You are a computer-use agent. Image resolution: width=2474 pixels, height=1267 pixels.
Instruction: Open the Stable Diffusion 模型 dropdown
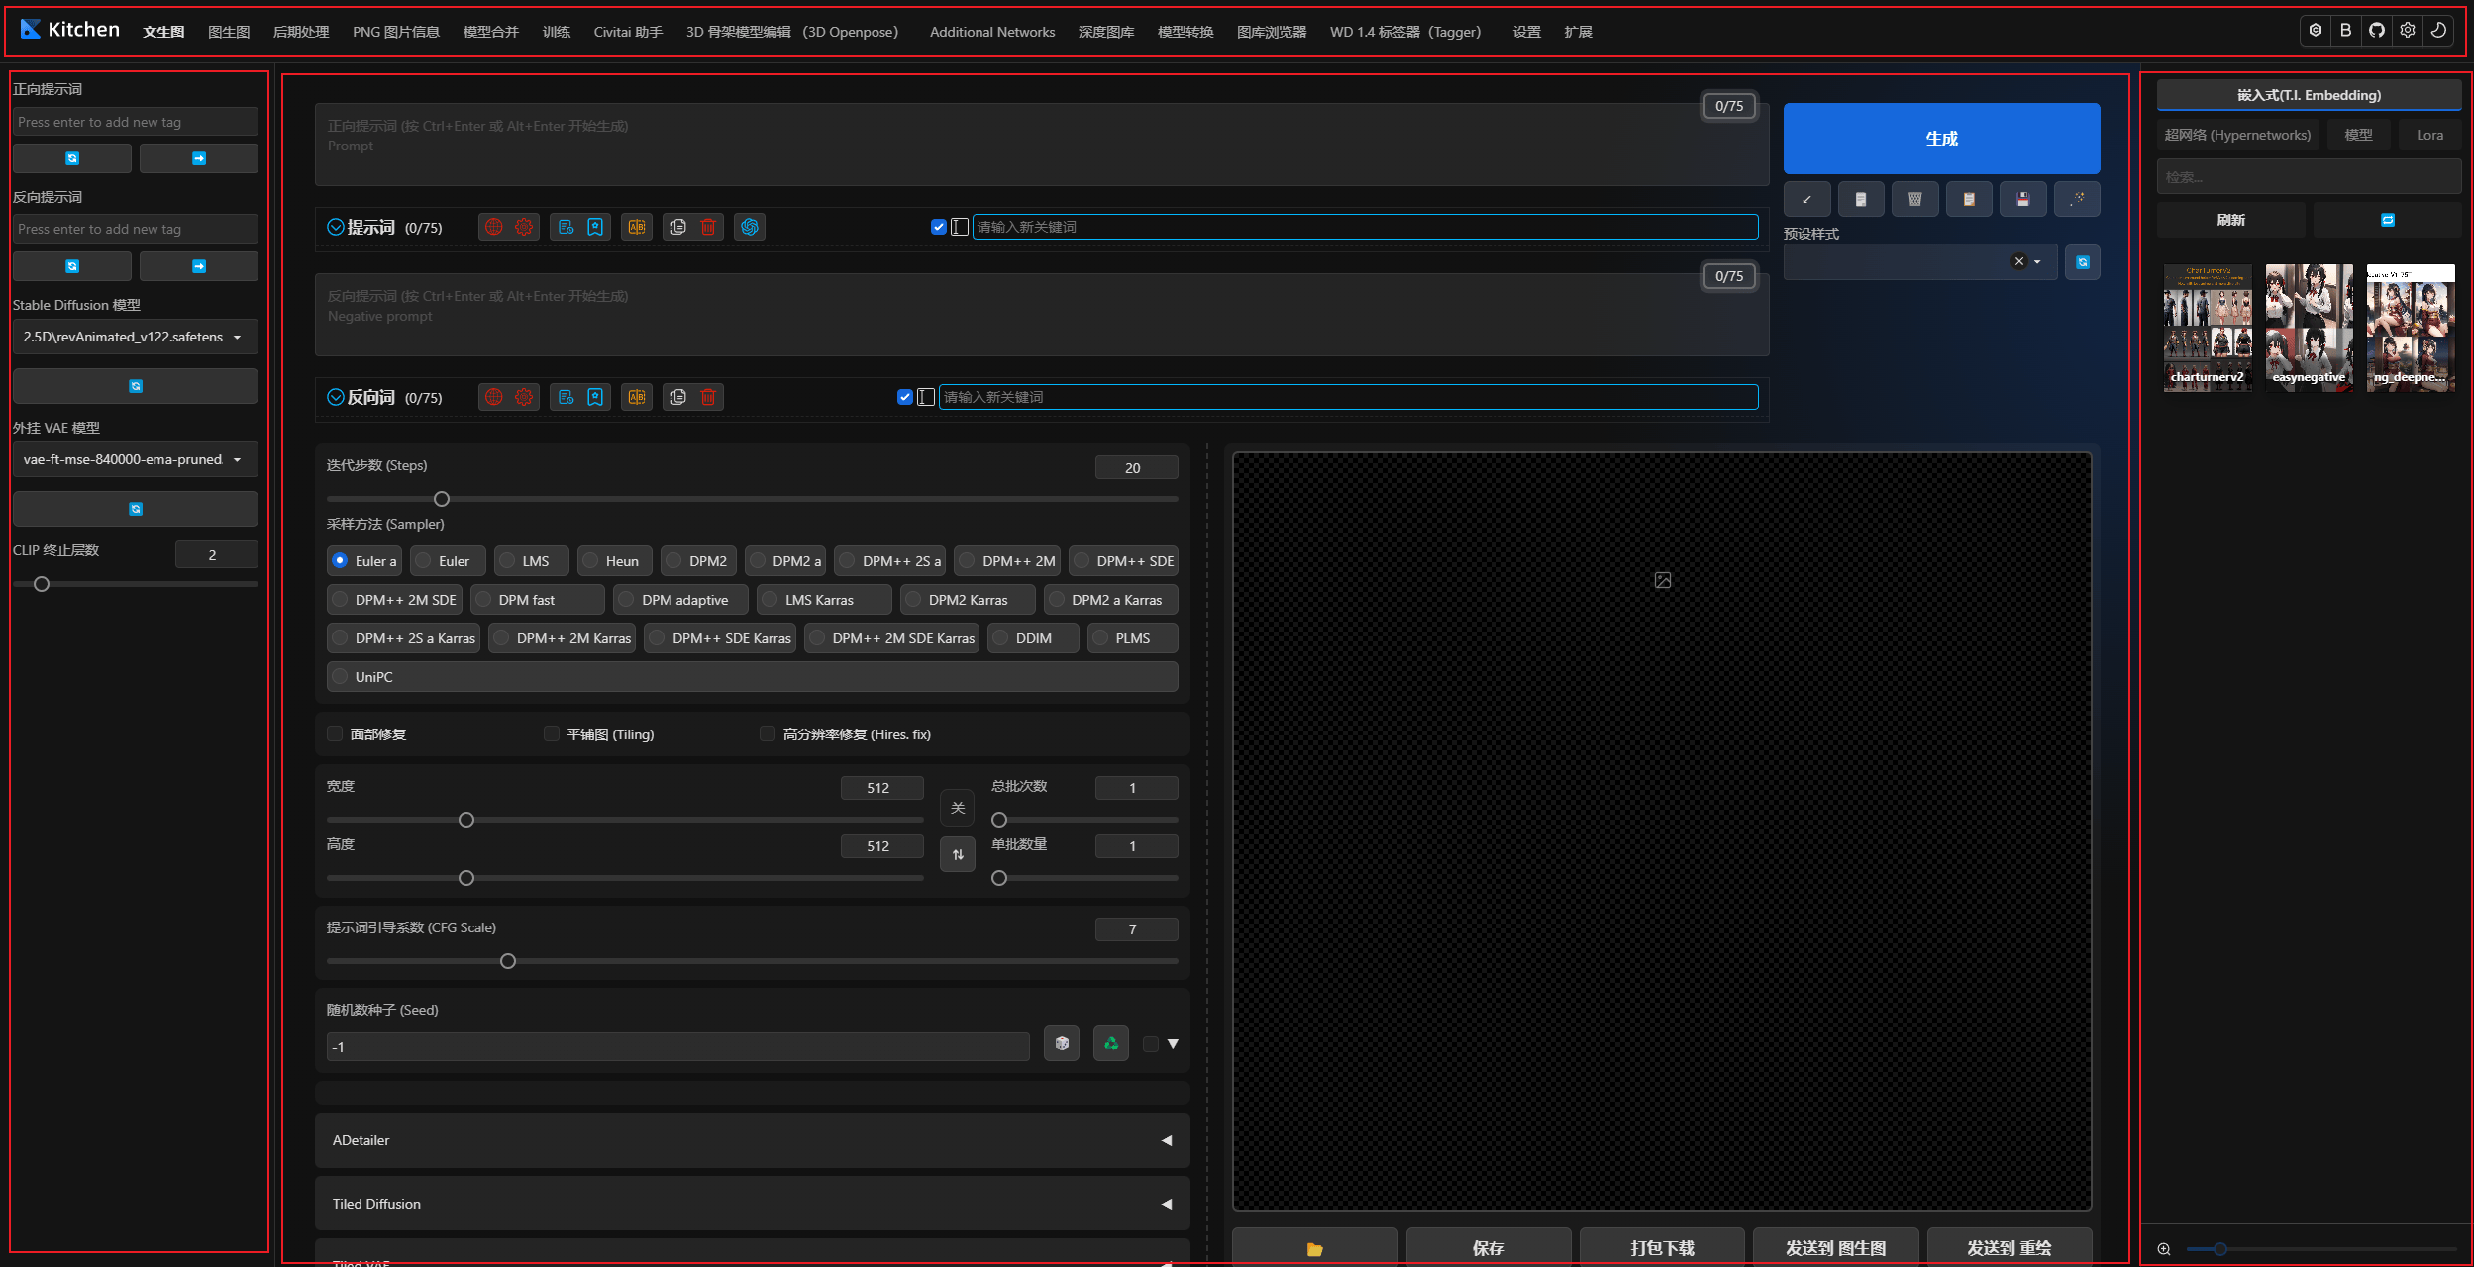tap(135, 337)
